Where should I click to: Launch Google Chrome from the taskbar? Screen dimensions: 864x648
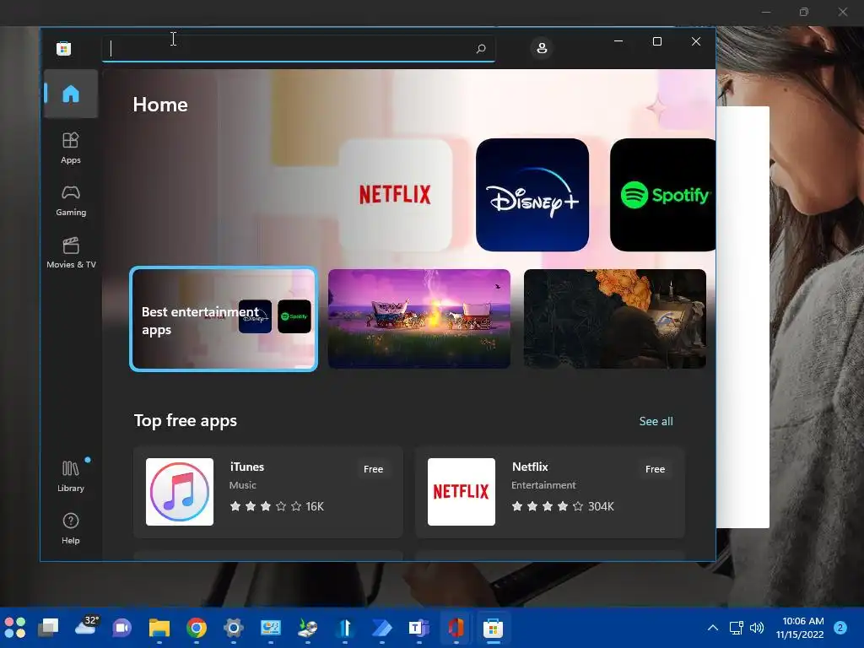tap(196, 628)
